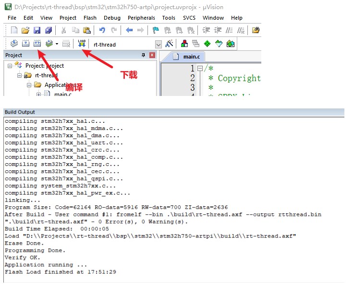354x285 pixels.
Task: Click the Find in Files folder icon
Action: (x=256, y=30)
